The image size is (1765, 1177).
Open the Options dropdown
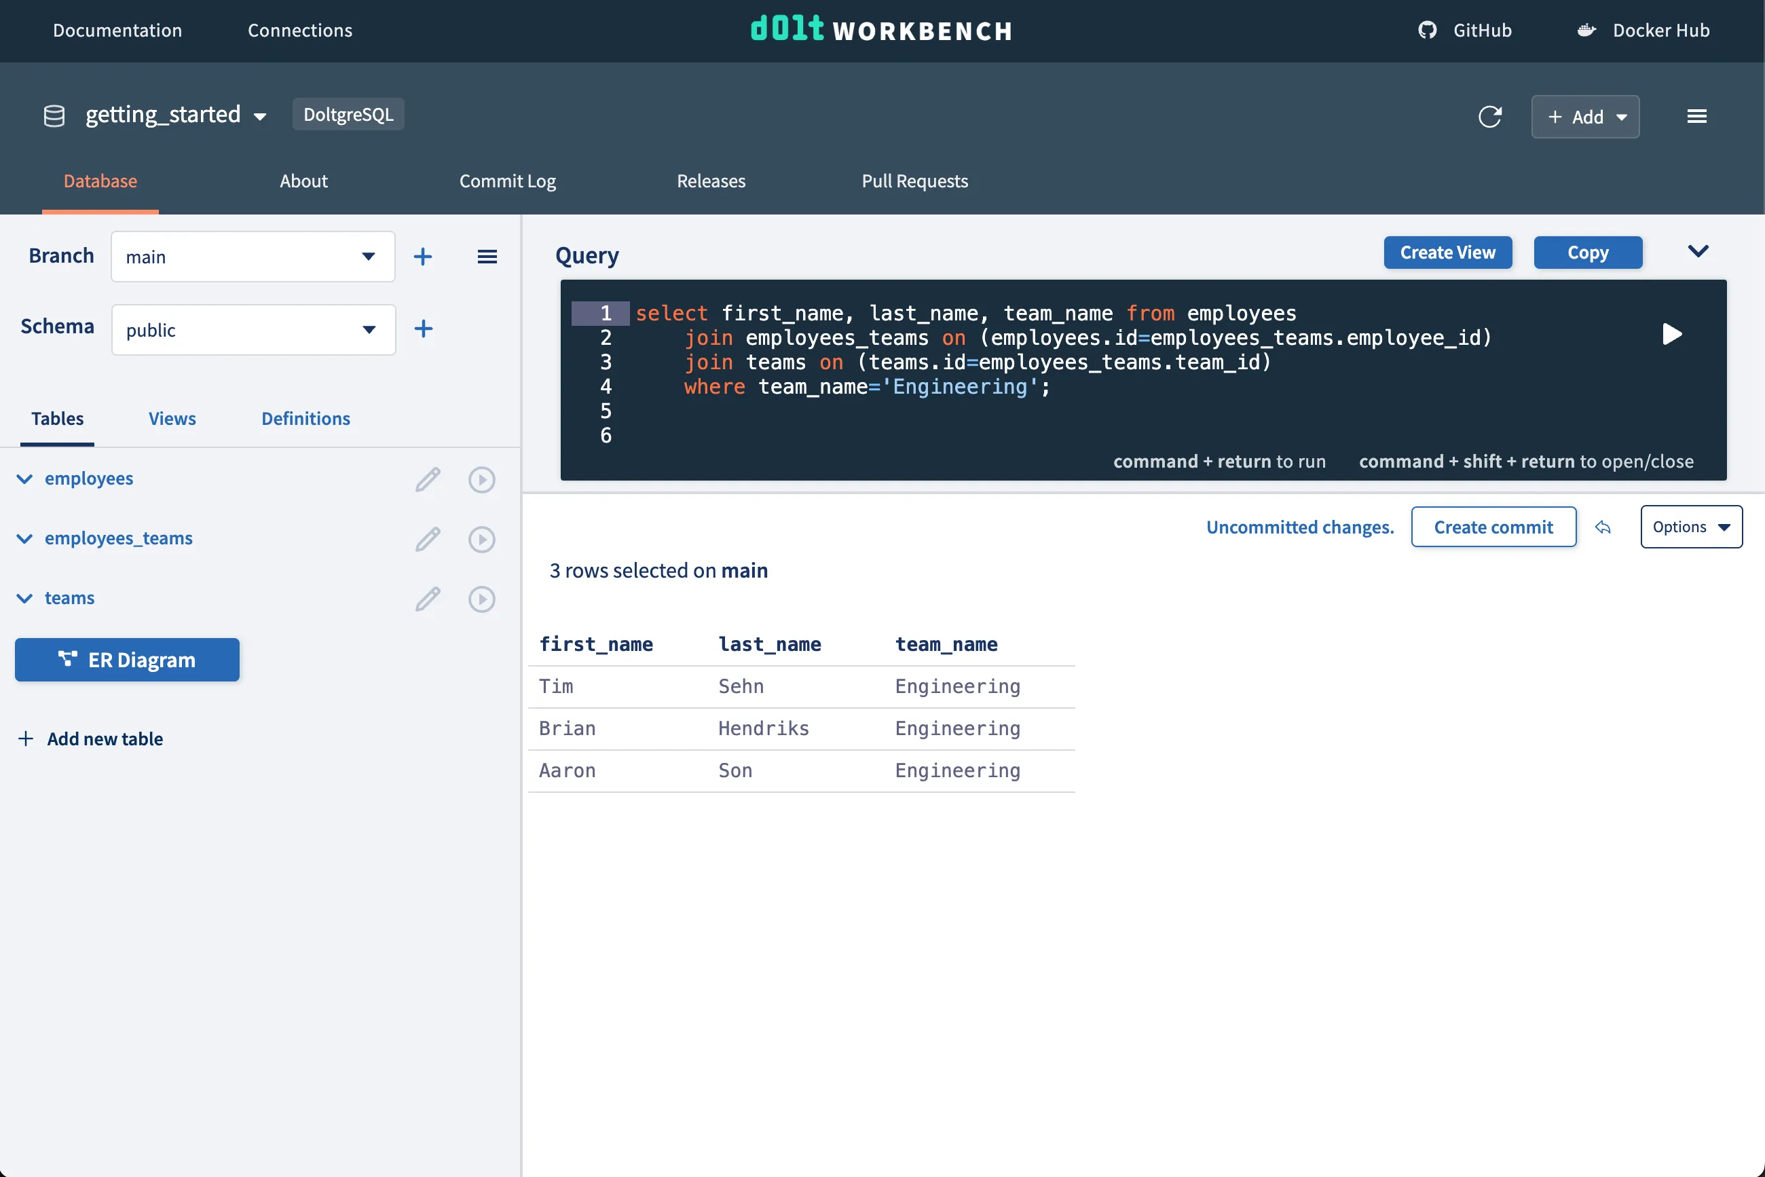coord(1691,527)
